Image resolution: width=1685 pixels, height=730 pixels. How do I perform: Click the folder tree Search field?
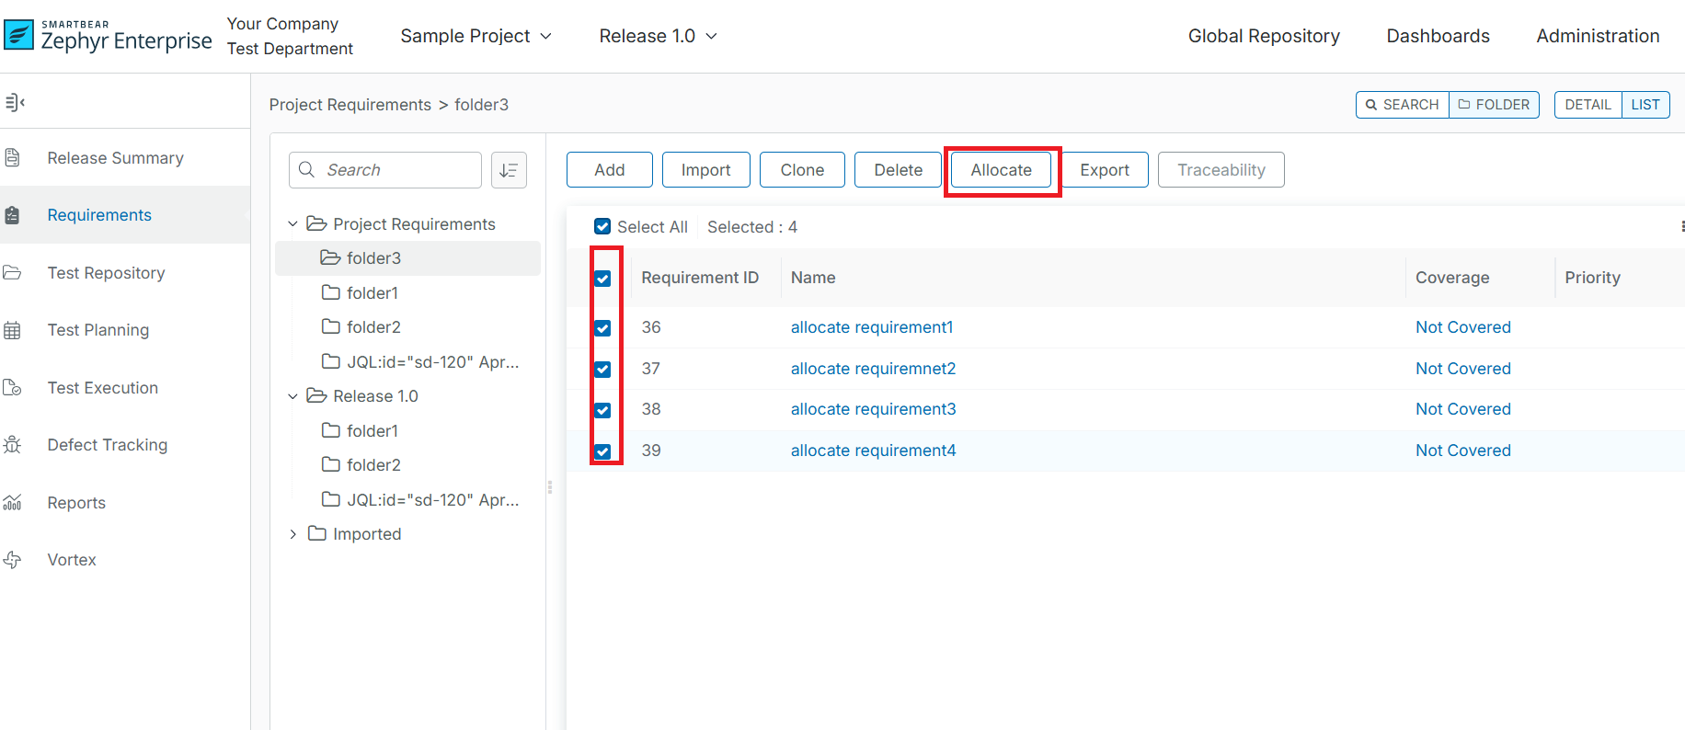click(x=397, y=170)
